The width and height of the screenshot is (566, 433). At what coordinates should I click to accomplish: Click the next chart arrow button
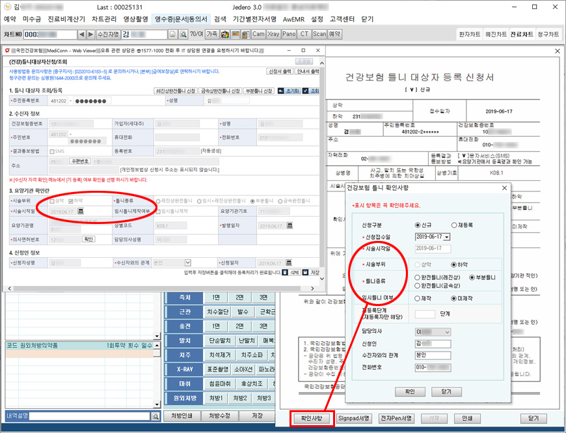(90, 34)
